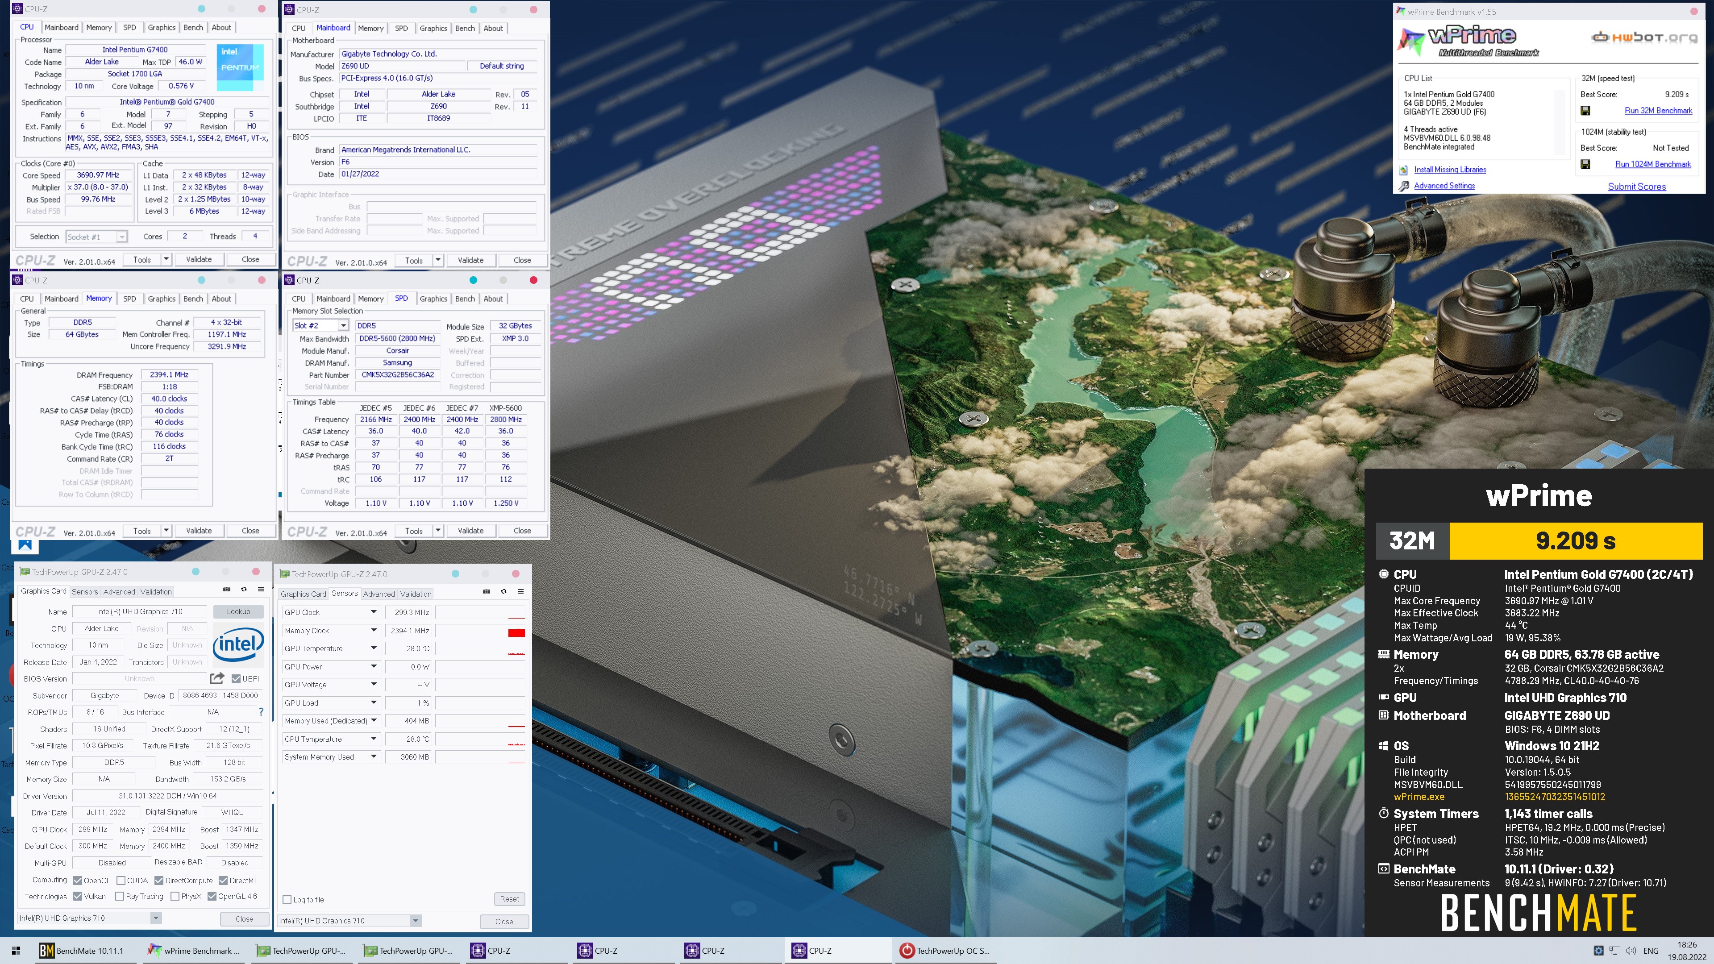
Task: Expand the GPU Clock sensor dropdown
Action: coord(373,612)
